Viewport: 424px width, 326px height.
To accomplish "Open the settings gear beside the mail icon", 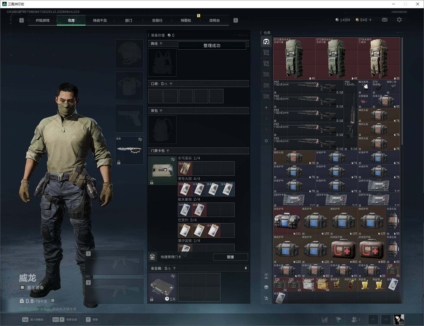I will pos(399,20).
